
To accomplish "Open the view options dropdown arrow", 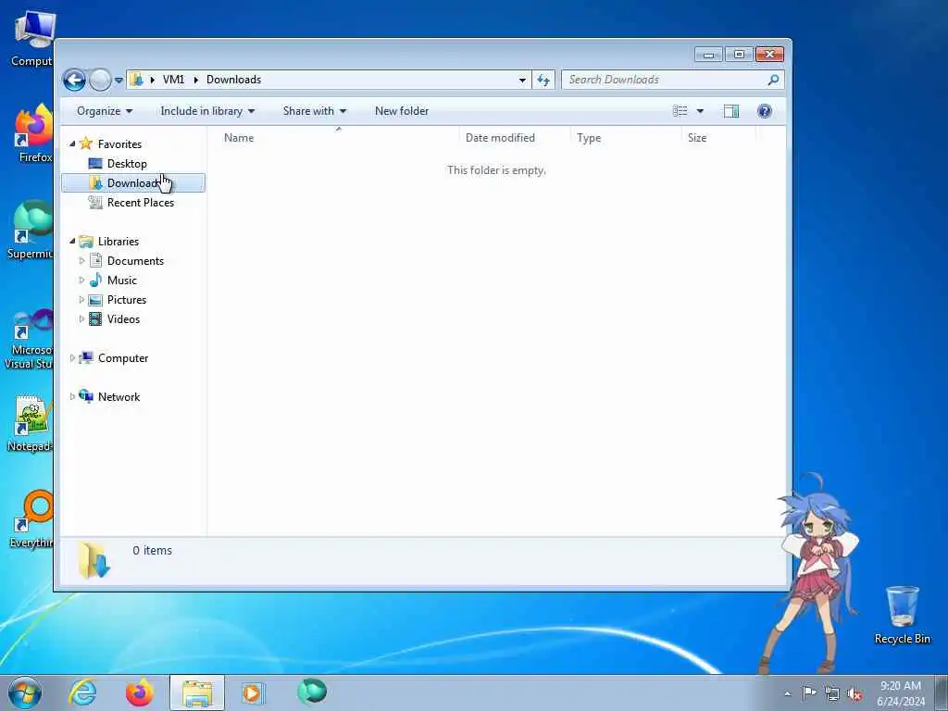I will [x=700, y=111].
